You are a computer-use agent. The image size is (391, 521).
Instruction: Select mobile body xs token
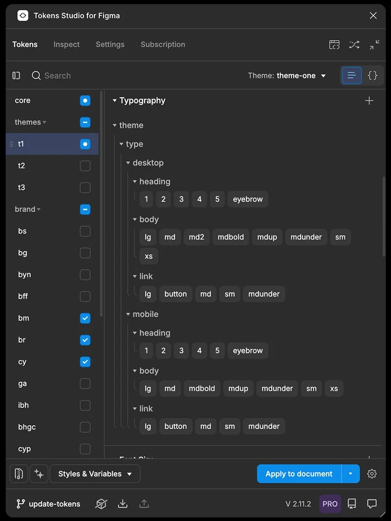[x=334, y=389]
